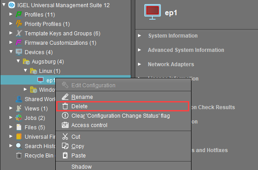The width and height of the screenshot is (258, 170).
Task: Collapse the Augsburg folder
Action: point(18,61)
